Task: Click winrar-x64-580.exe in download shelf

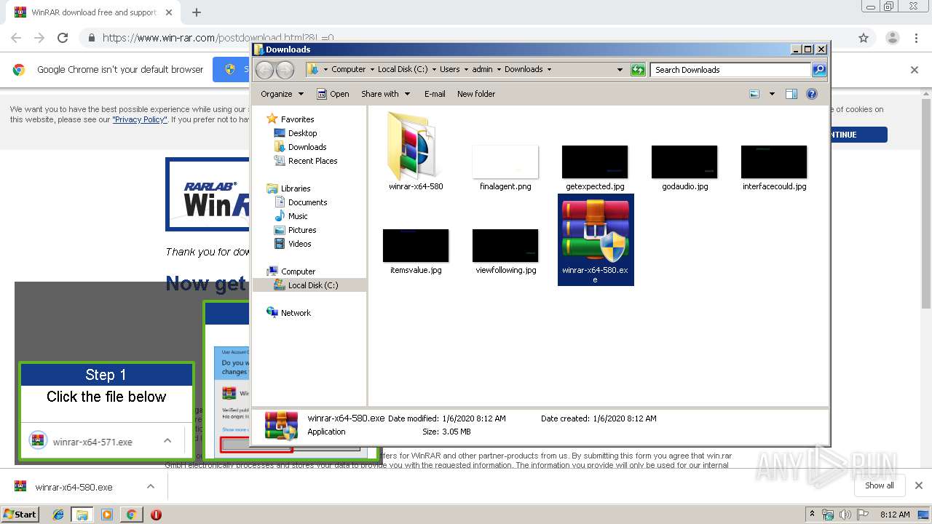Action: click(74, 487)
